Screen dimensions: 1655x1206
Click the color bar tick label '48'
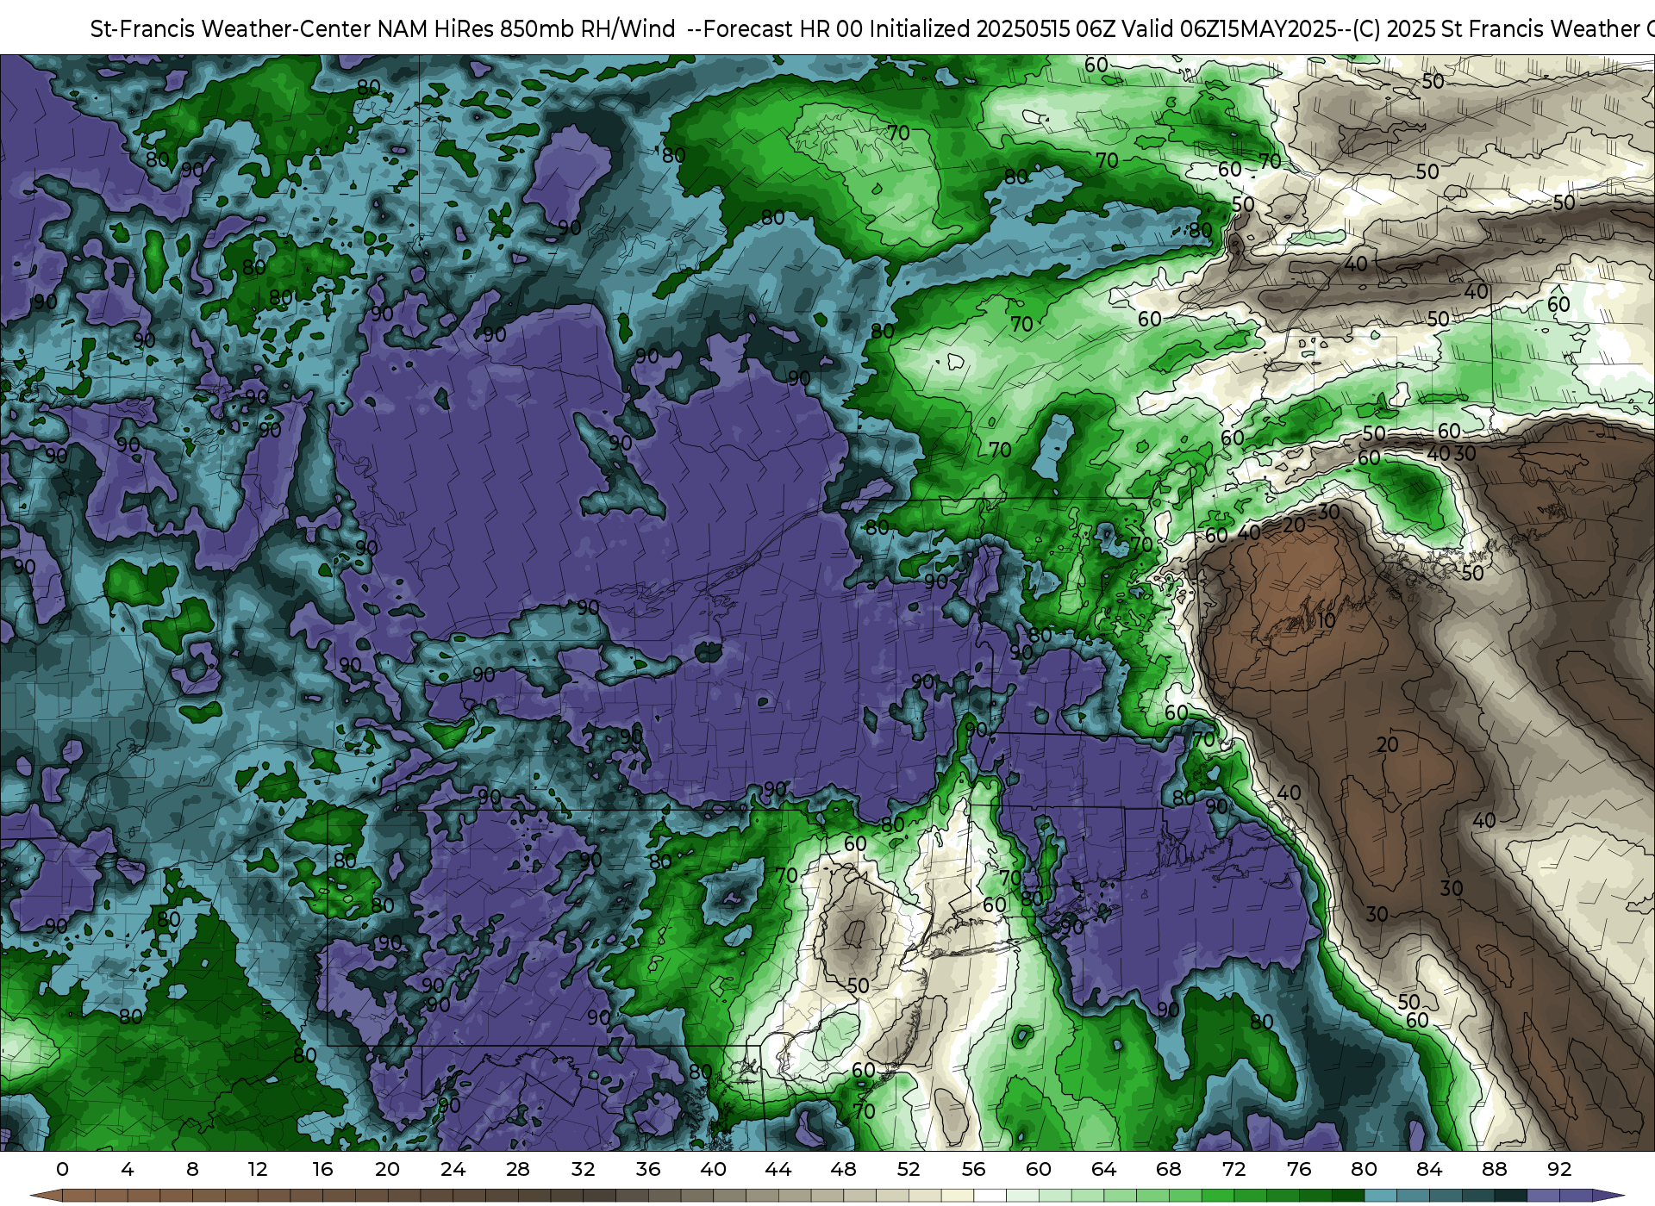843,1169
